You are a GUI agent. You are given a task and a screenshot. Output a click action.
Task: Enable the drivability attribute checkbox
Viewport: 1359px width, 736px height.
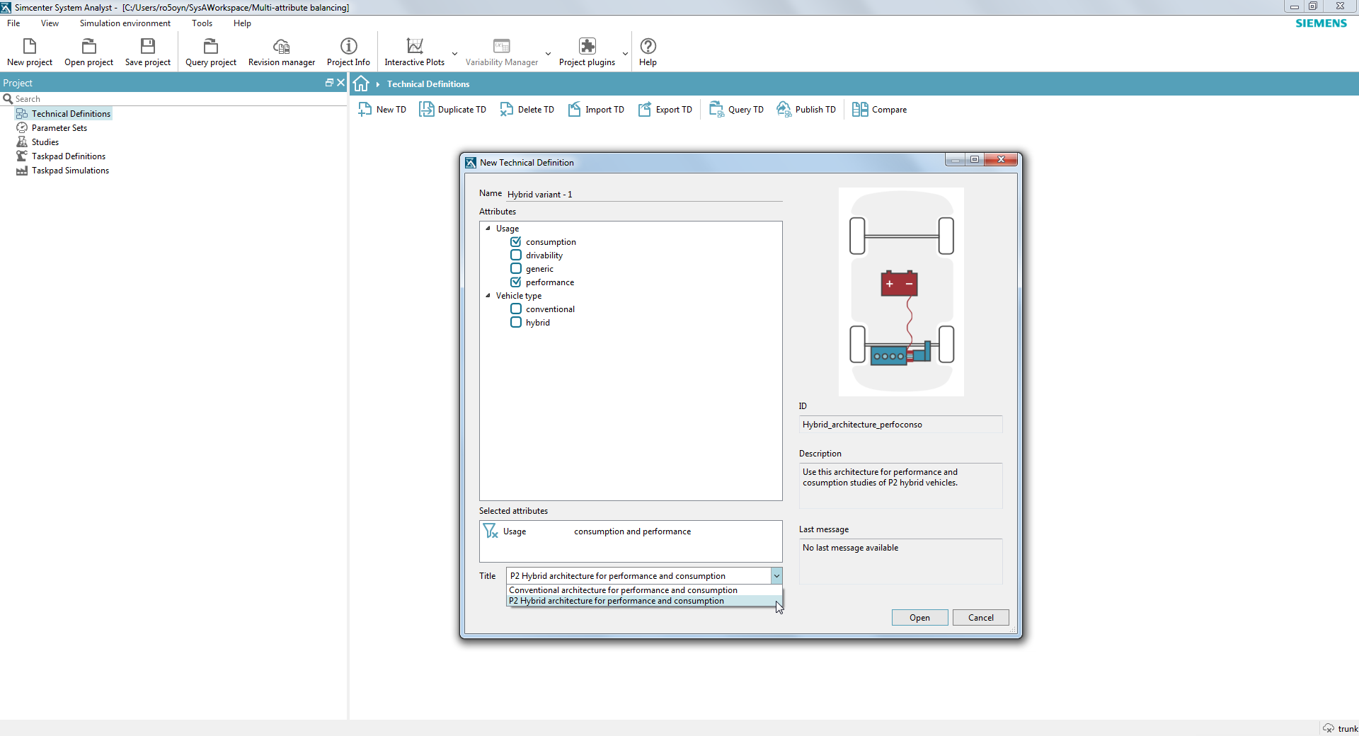coord(515,255)
